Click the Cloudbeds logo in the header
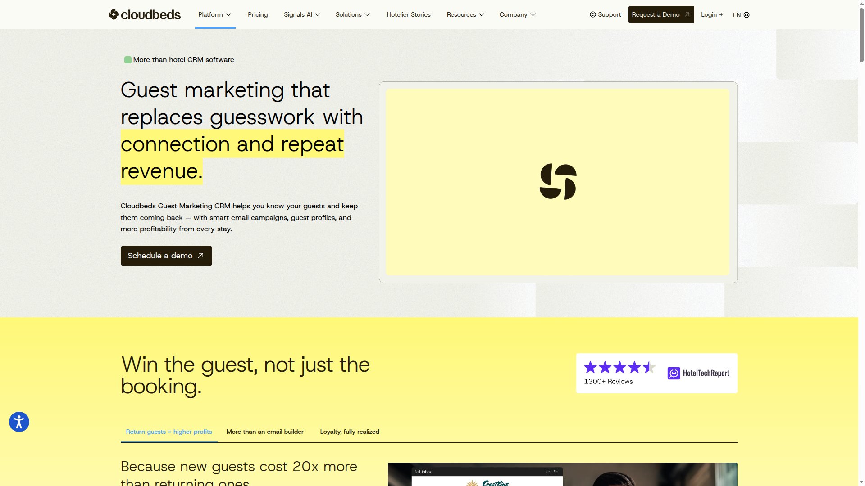865x486 pixels. [x=144, y=14]
